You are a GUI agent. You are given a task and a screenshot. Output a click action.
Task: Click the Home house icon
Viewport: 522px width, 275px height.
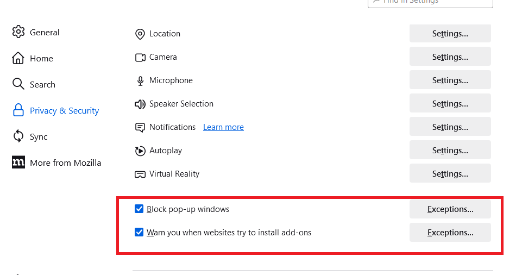(18, 58)
